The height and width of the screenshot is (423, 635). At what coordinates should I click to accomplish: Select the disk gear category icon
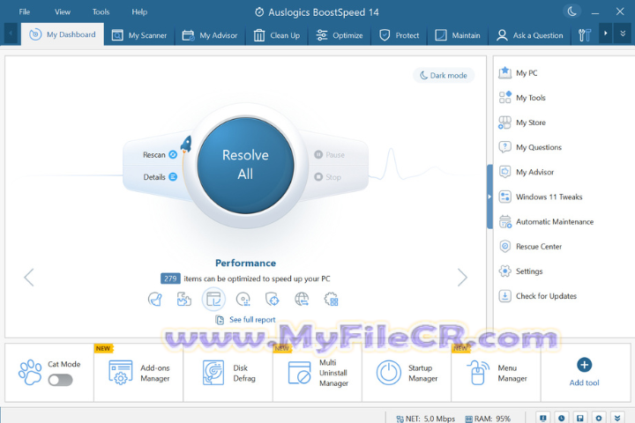243,299
